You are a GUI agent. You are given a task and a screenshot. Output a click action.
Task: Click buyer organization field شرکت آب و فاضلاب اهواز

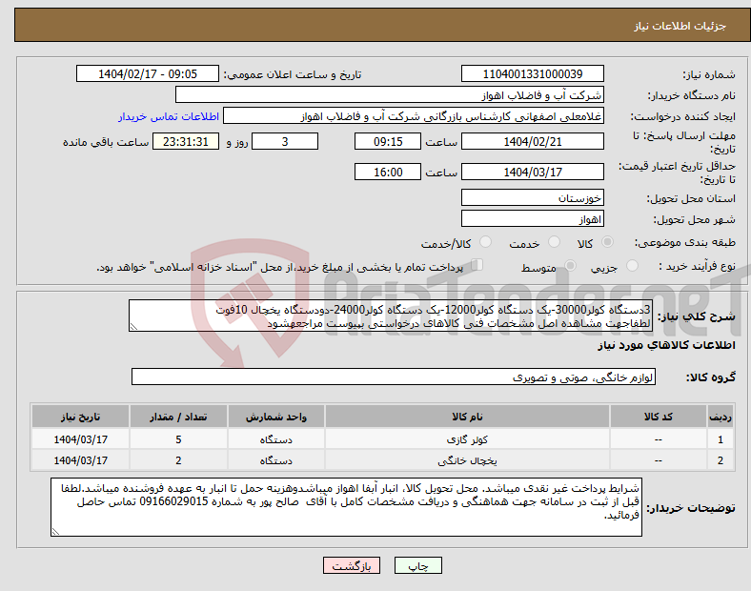pyautogui.click(x=390, y=94)
